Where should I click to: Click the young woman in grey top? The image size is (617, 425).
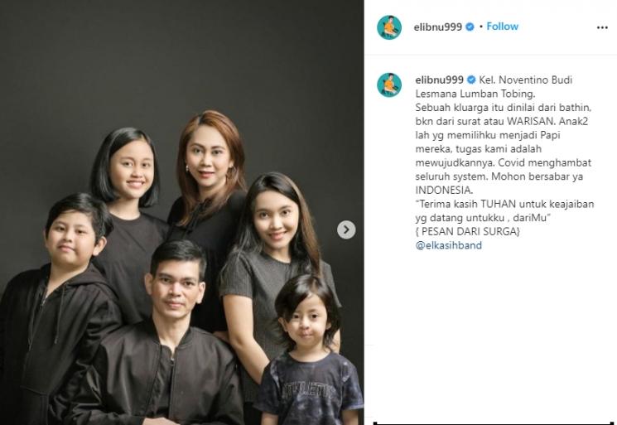276,244
